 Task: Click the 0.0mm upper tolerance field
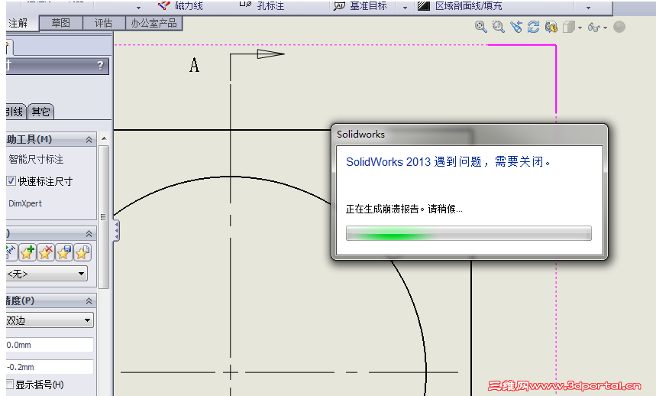[x=50, y=345]
